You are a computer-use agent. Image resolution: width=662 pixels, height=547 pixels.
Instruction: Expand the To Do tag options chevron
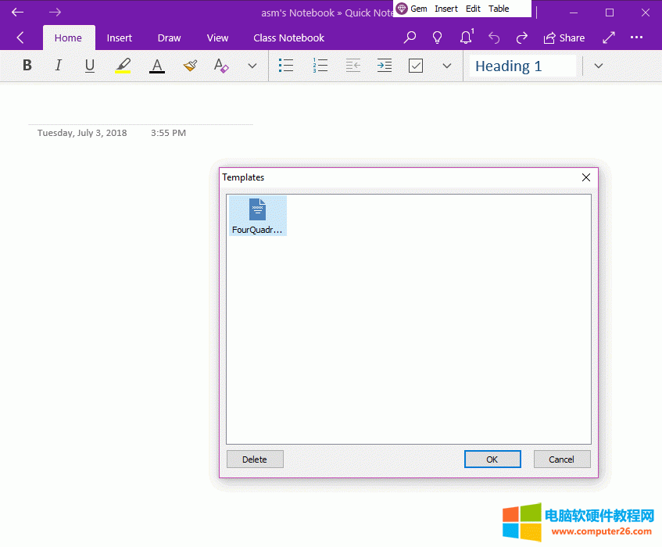click(446, 66)
